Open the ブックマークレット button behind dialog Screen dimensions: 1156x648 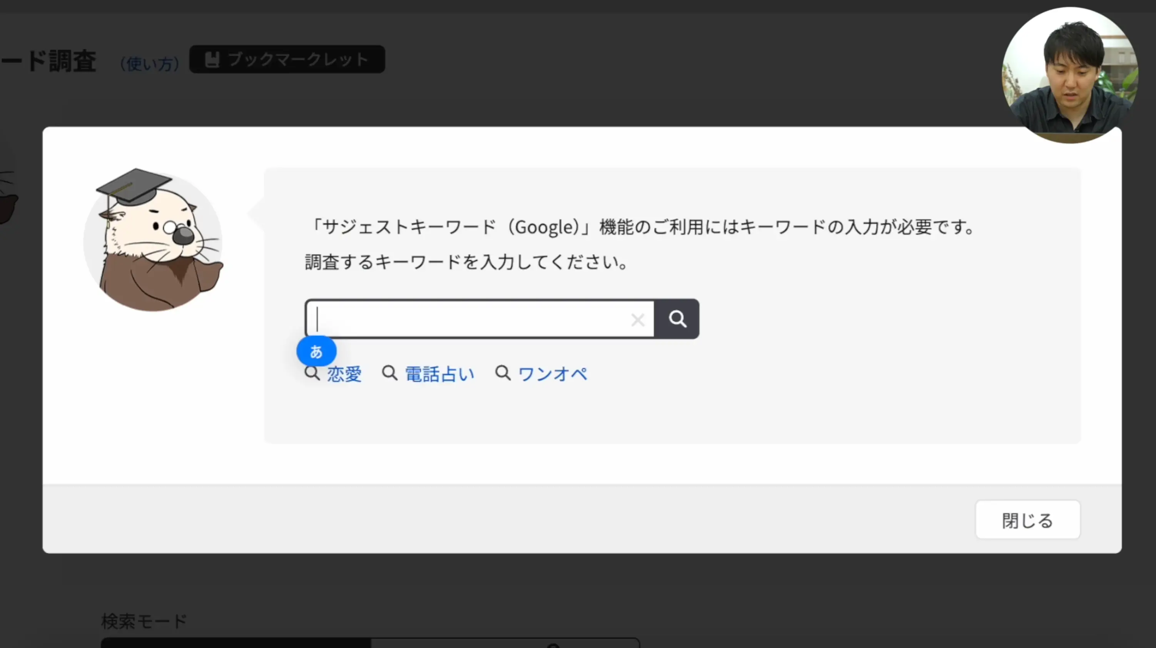click(x=287, y=59)
